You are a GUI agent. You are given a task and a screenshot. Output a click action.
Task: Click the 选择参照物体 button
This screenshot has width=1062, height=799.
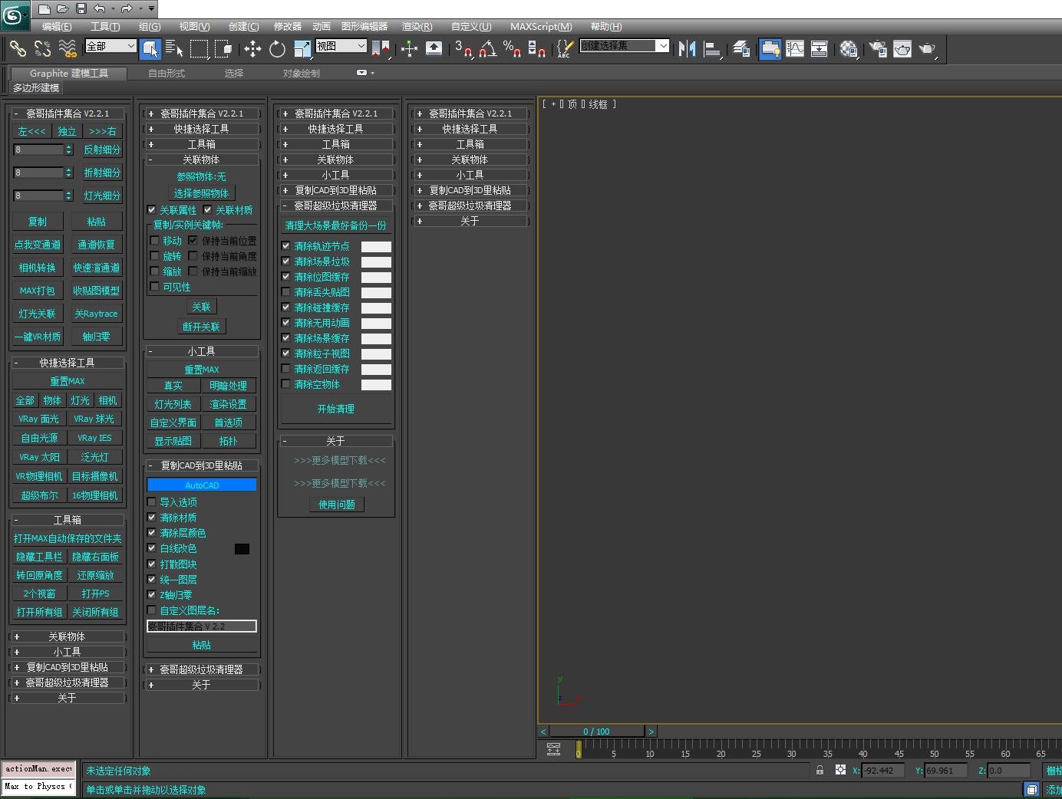pos(201,192)
